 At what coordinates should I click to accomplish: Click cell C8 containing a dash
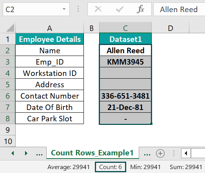tap(125, 119)
